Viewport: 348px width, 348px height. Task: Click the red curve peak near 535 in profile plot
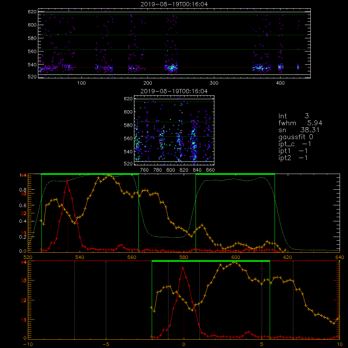67,181
